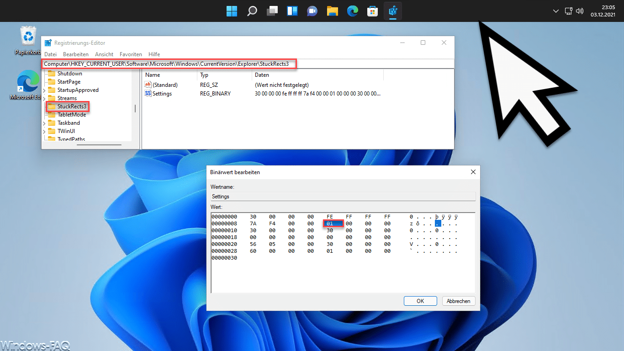The height and width of the screenshot is (351, 624).
Task: Click byte F4 in hex editor
Action: pyautogui.click(x=272, y=223)
